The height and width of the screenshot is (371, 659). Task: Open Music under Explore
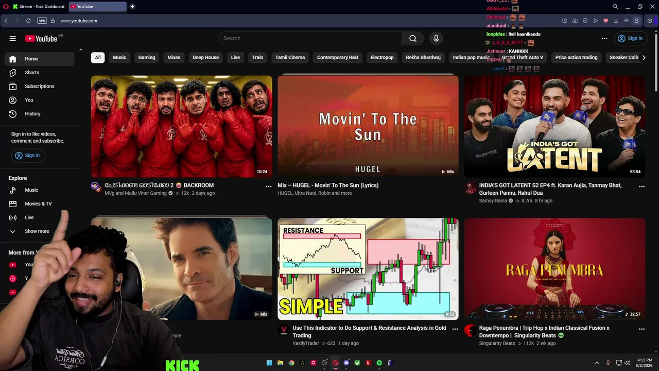(40, 190)
